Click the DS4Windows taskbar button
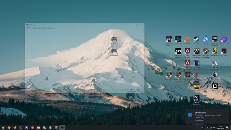This screenshot has height=130, width=231. pos(62,127)
